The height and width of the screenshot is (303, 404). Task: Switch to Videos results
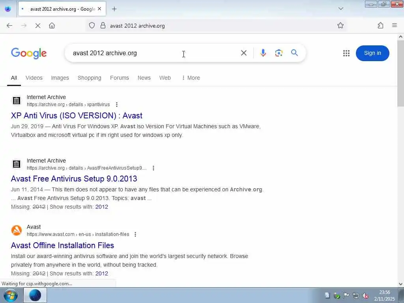(x=34, y=78)
